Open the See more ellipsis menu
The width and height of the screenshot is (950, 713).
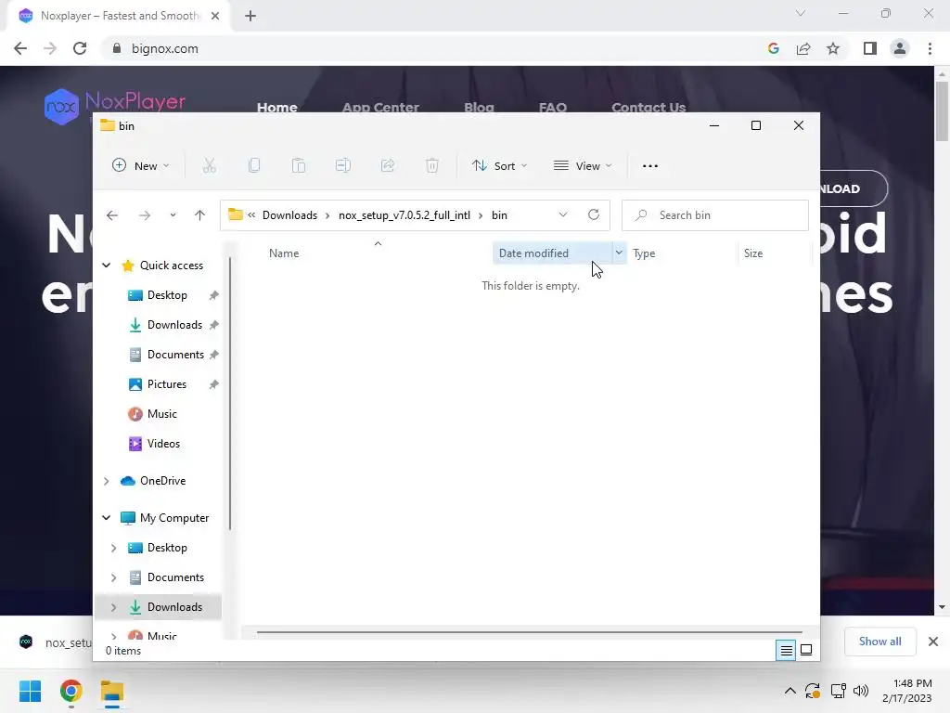point(650,166)
